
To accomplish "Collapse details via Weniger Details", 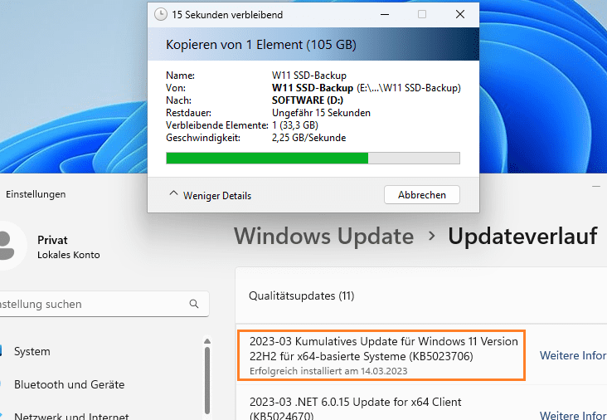I will 211,195.
